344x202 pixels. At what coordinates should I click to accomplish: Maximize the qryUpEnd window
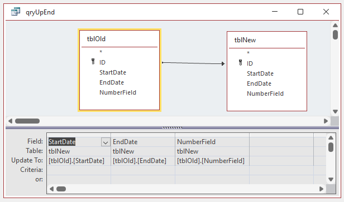pyautogui.click(x=300, y=12)
